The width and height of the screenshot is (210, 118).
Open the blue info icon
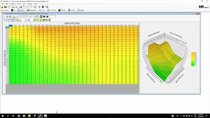coord(47,7)
